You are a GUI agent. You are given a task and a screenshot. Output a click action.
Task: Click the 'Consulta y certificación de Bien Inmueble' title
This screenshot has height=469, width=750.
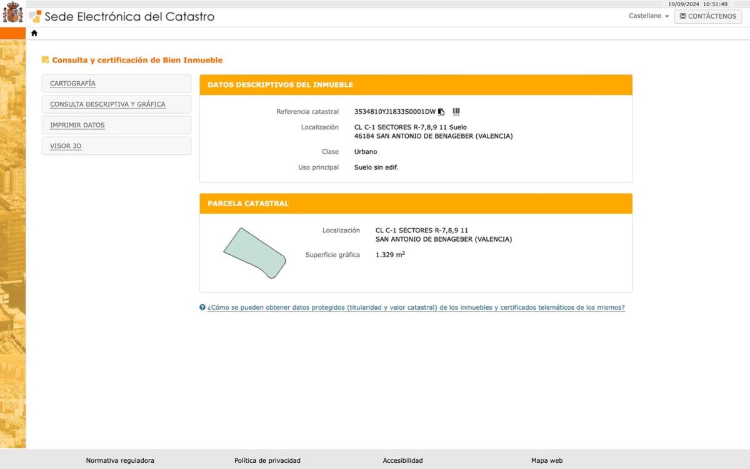[137, 61]
